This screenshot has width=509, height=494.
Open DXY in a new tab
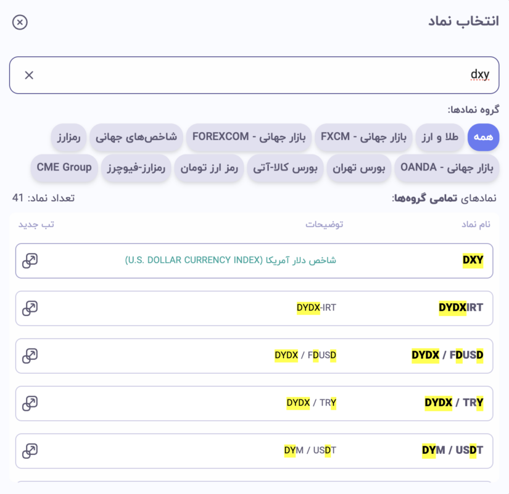30,260
